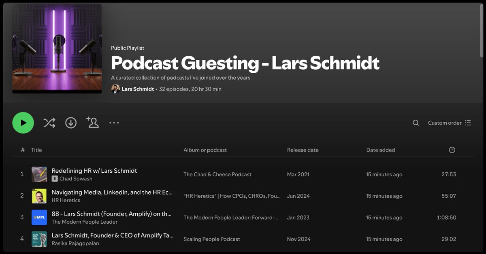Click track number 1
The height and width of the screenshot is (254, 486).
[x=22, y=174]
